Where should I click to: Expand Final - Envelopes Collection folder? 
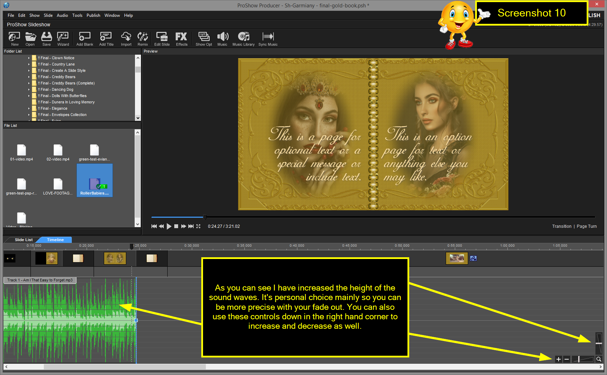click(x=29, y=115)
